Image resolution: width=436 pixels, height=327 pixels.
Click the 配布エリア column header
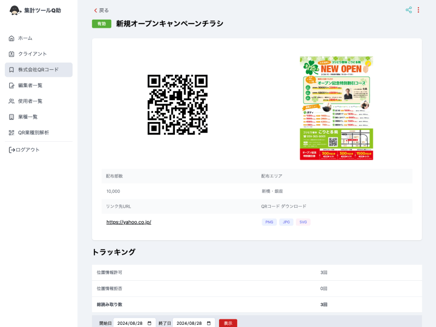271,176
